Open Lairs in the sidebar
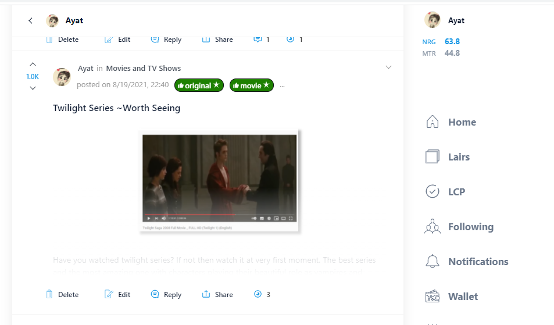Screen dimensions: 554x325 coord(447,156)
